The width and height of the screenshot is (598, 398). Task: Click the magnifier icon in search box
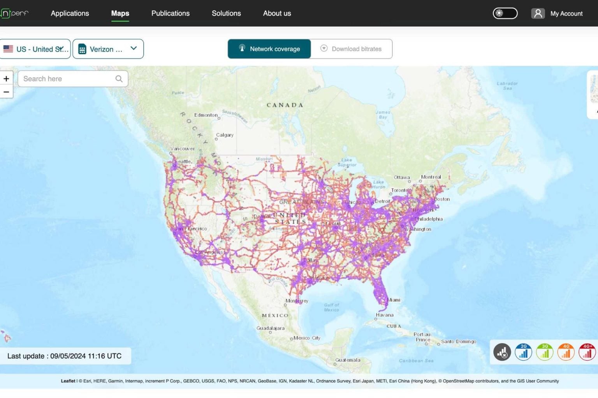[119, 79]
